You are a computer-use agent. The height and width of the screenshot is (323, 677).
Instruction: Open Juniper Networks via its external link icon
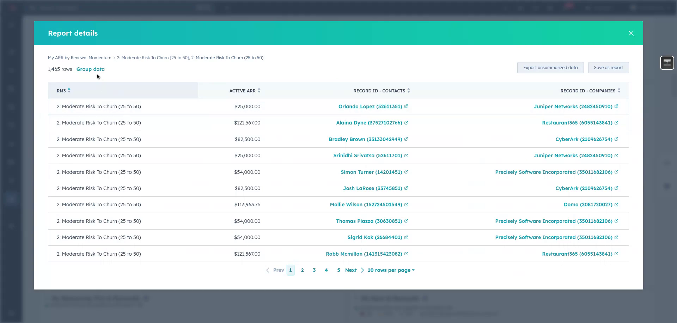[x=616, y=106]
